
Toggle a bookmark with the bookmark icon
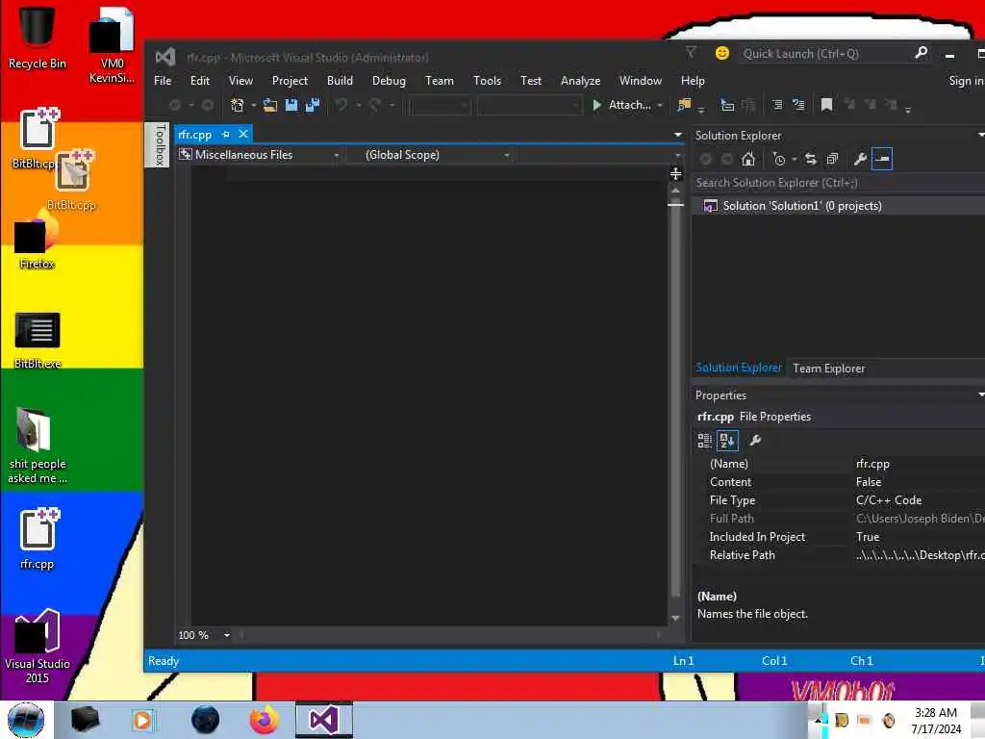tap(826, 105)
